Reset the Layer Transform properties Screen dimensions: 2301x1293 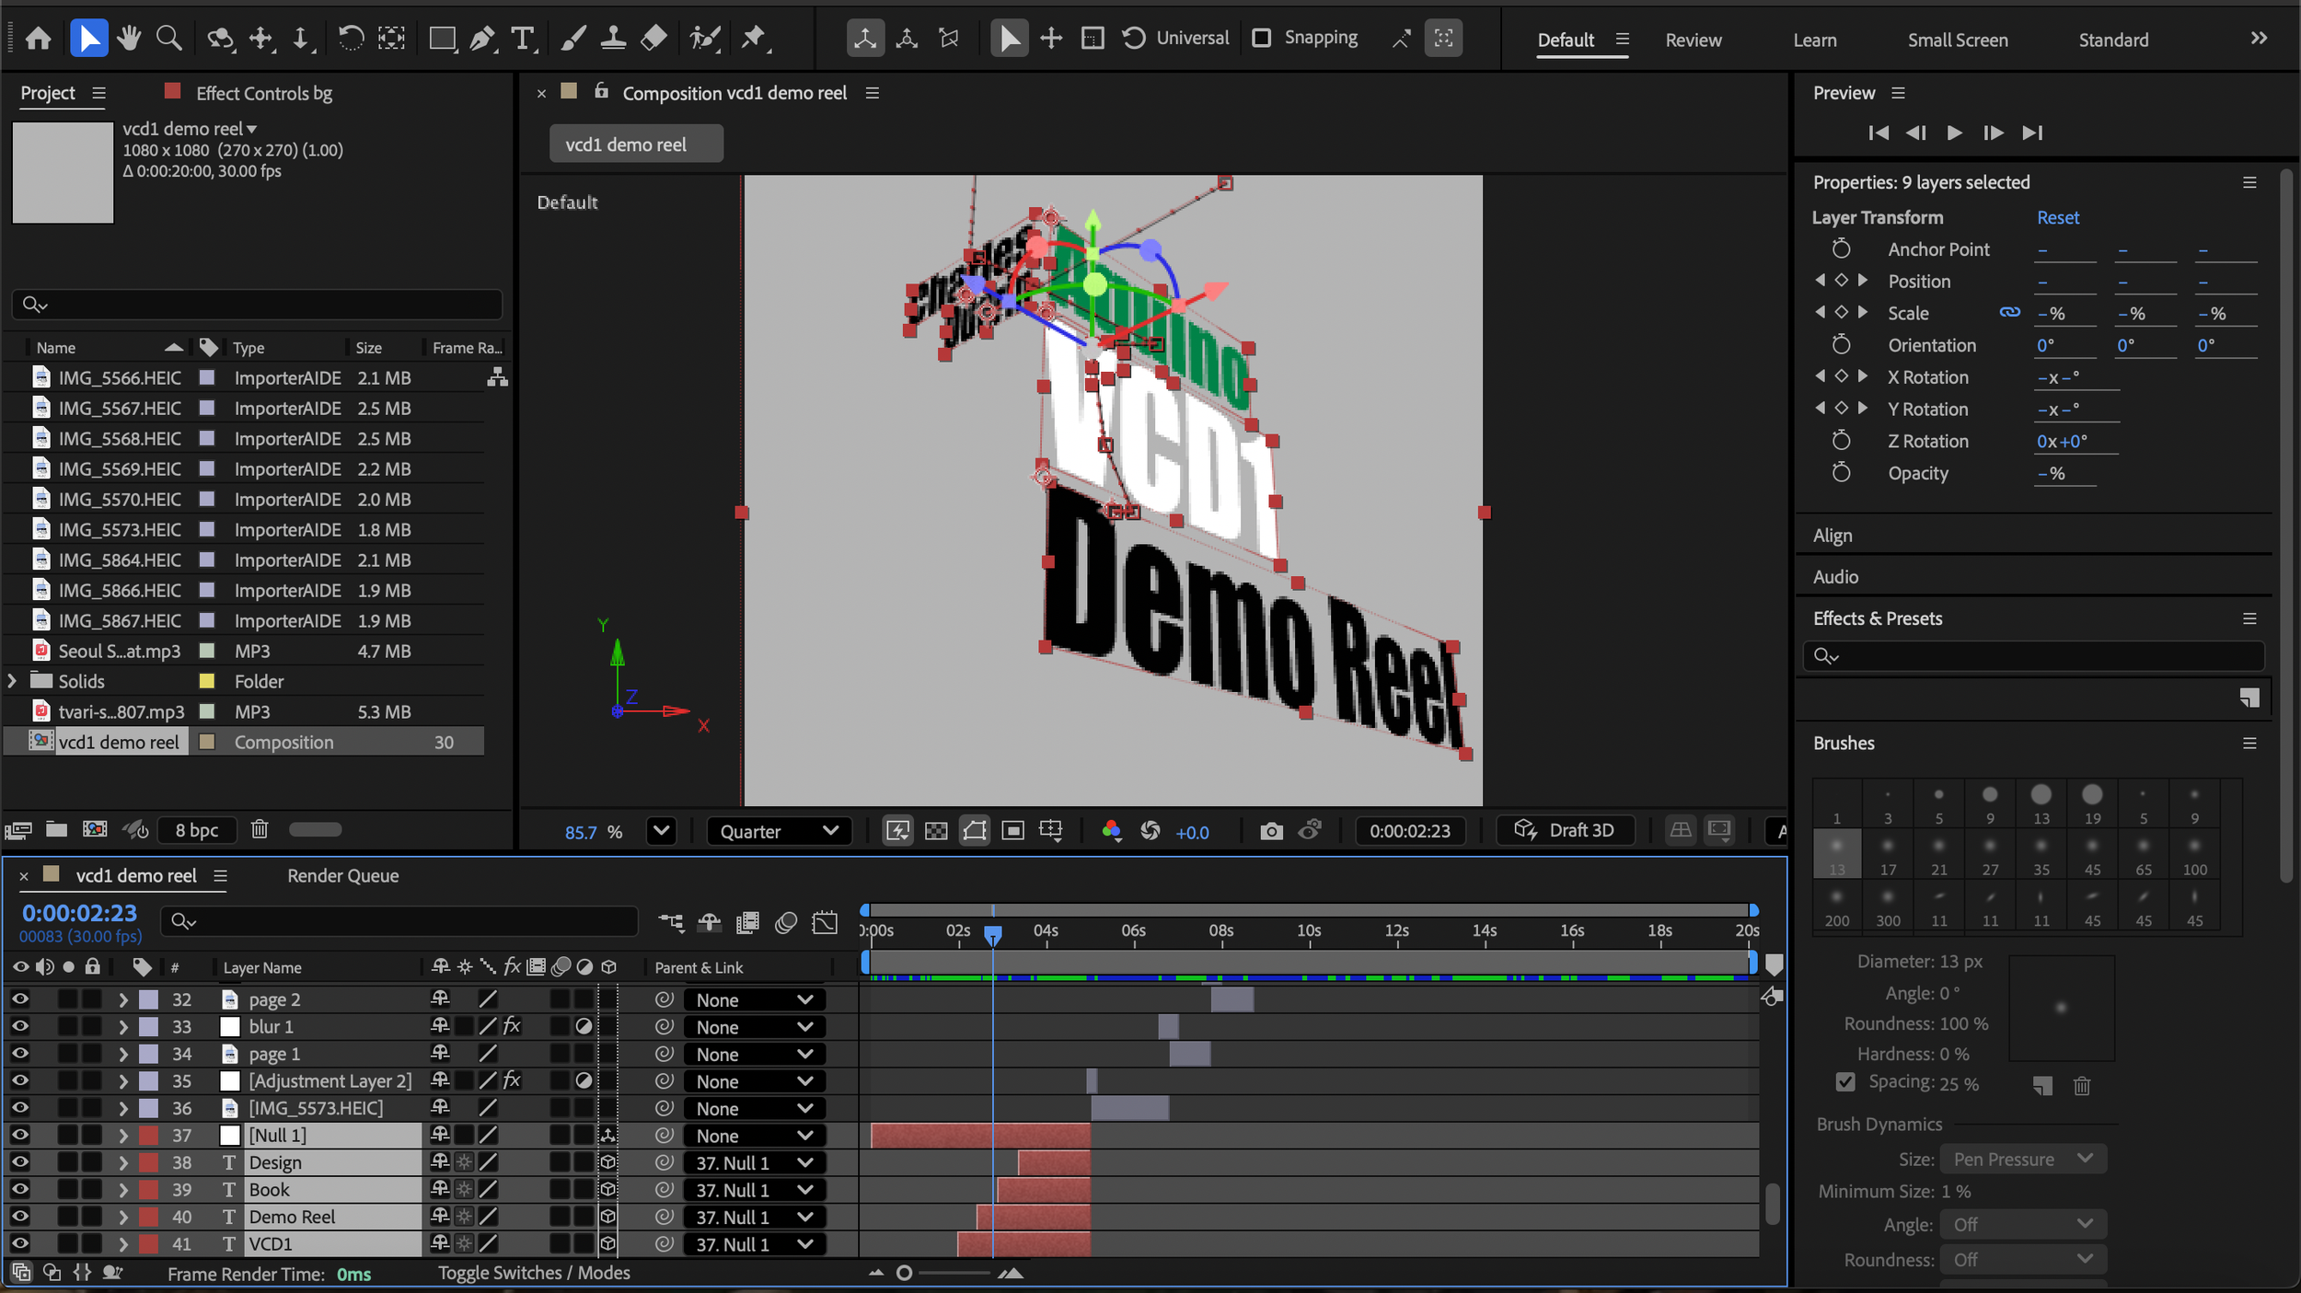2057,218
